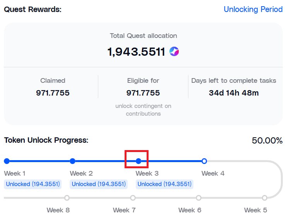The image size is (289, 217).
Task: Select the Week 2 progress dot
Action: pyautogui.click(x=73, y=161)
